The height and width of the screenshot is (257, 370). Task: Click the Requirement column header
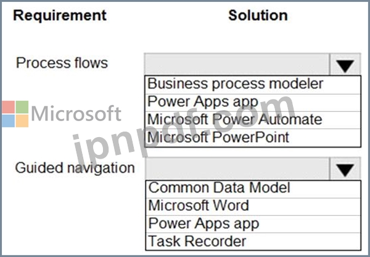pos(60,15)
